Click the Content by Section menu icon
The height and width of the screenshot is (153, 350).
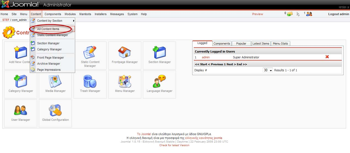click(33, 21)
